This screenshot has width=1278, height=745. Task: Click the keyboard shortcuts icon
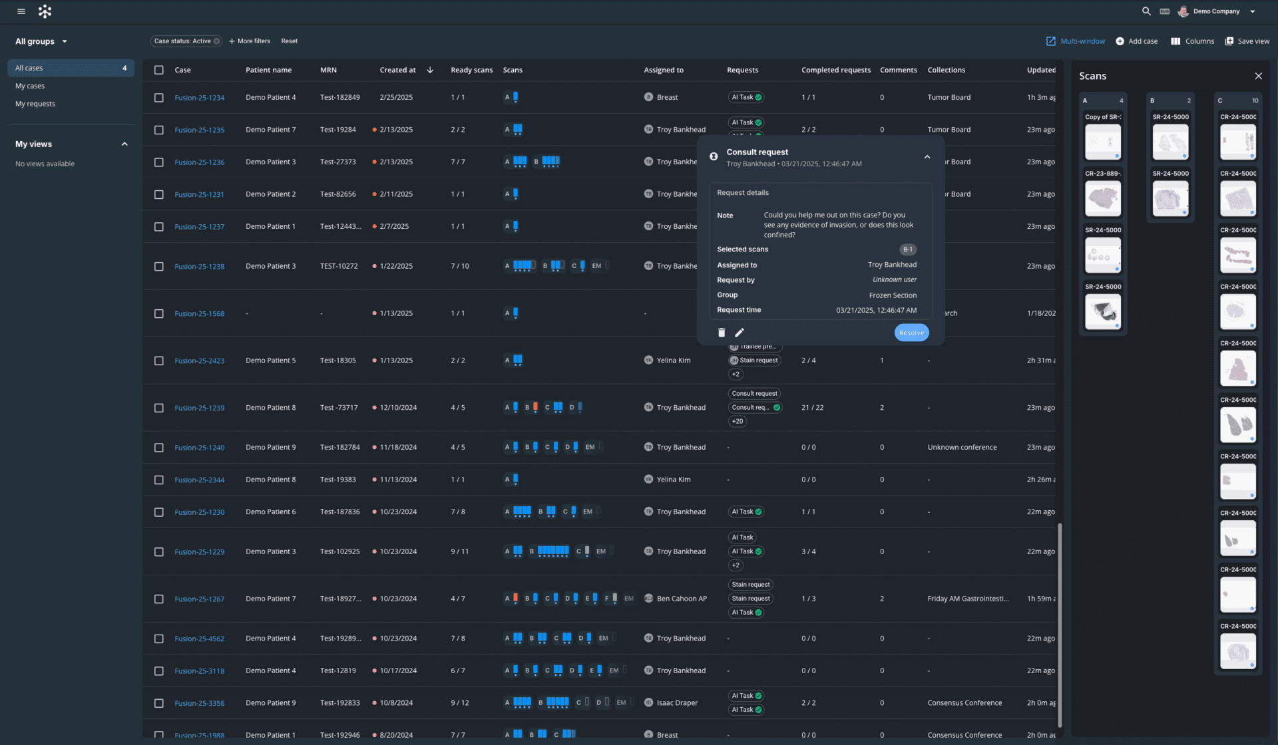tap(1165, 11)
